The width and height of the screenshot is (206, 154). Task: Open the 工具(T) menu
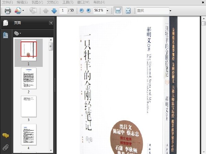(68, 2)
